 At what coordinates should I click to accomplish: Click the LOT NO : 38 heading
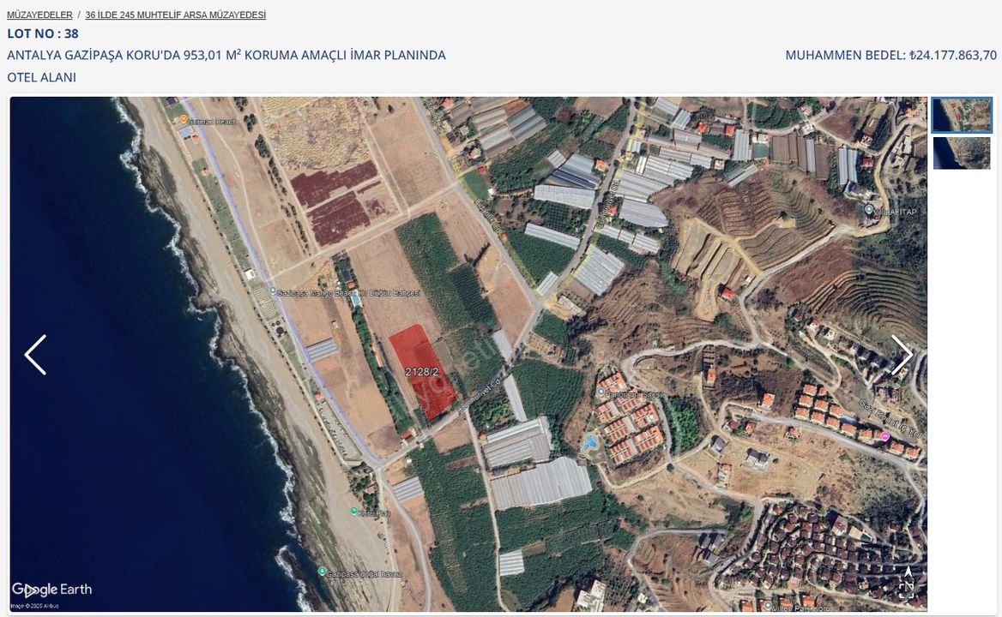(43, 33)
